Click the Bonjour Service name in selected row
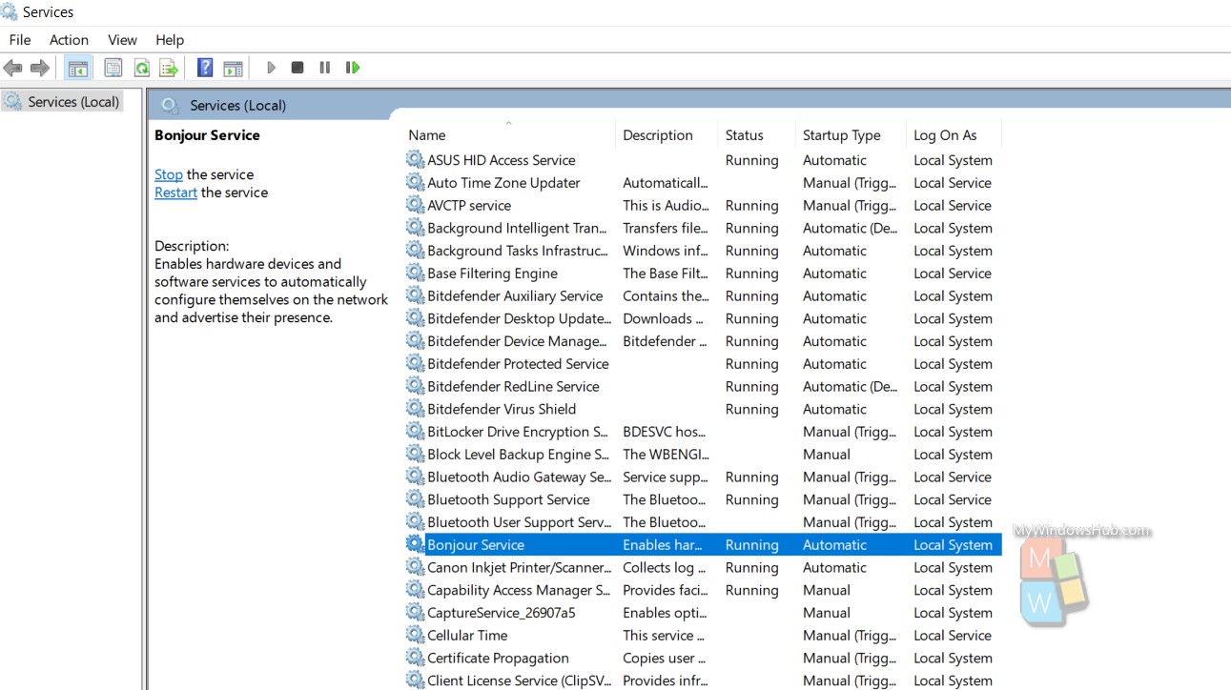This screenshot has height=690, width=1231. (x=476, y=545)
